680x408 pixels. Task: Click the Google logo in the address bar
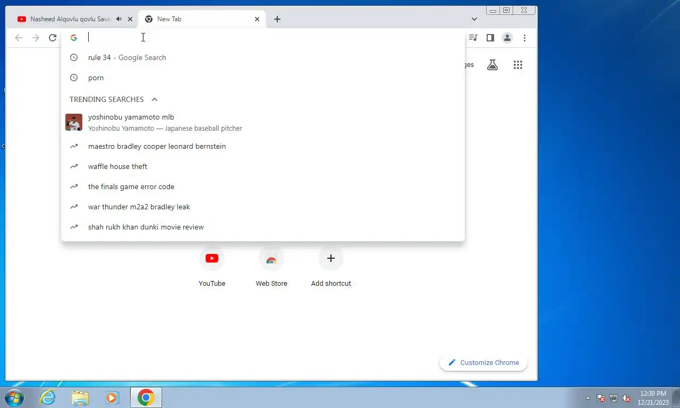[x=74, y=38]
